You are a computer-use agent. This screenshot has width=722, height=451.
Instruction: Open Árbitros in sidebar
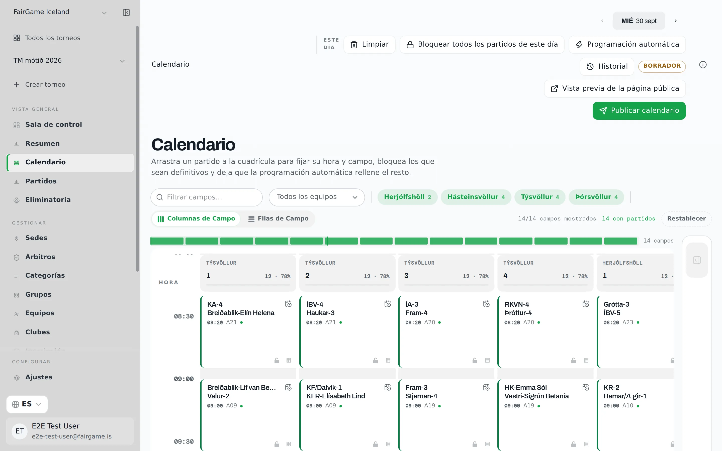pos(70,257)
